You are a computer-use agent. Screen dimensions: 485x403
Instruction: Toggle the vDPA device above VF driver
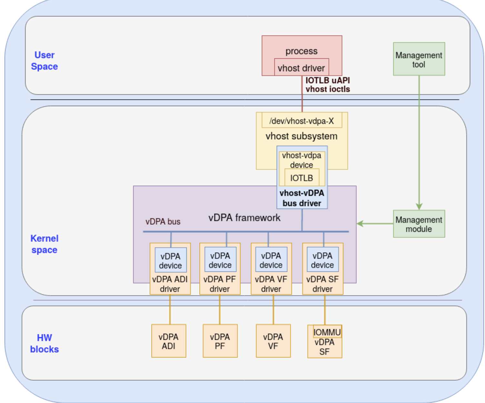click(x=272, y=260)
